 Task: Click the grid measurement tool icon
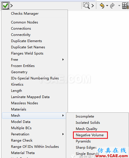click(x=125, y=6)
